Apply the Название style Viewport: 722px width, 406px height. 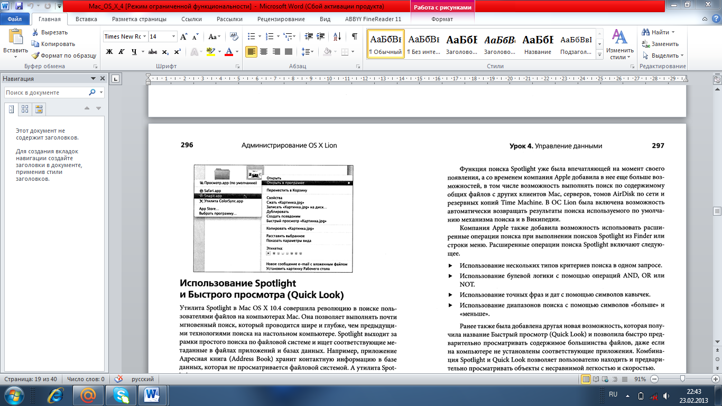[538, 43]
